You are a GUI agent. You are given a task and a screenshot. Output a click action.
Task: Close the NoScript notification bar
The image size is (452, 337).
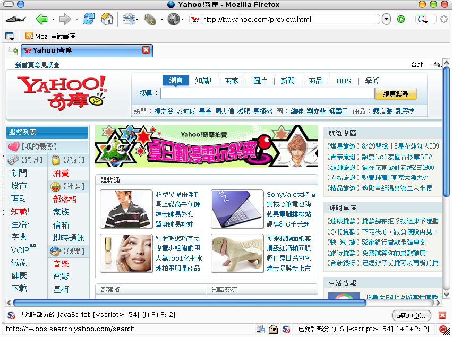[442, 315]
